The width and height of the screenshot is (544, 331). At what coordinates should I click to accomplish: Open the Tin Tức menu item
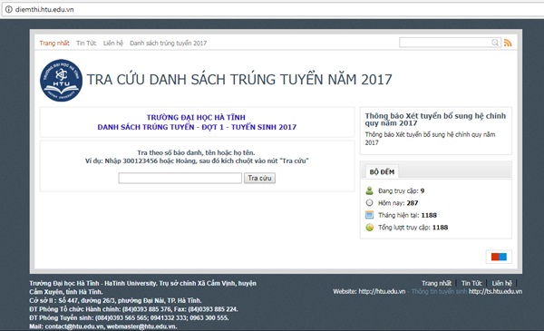(86, 43)
